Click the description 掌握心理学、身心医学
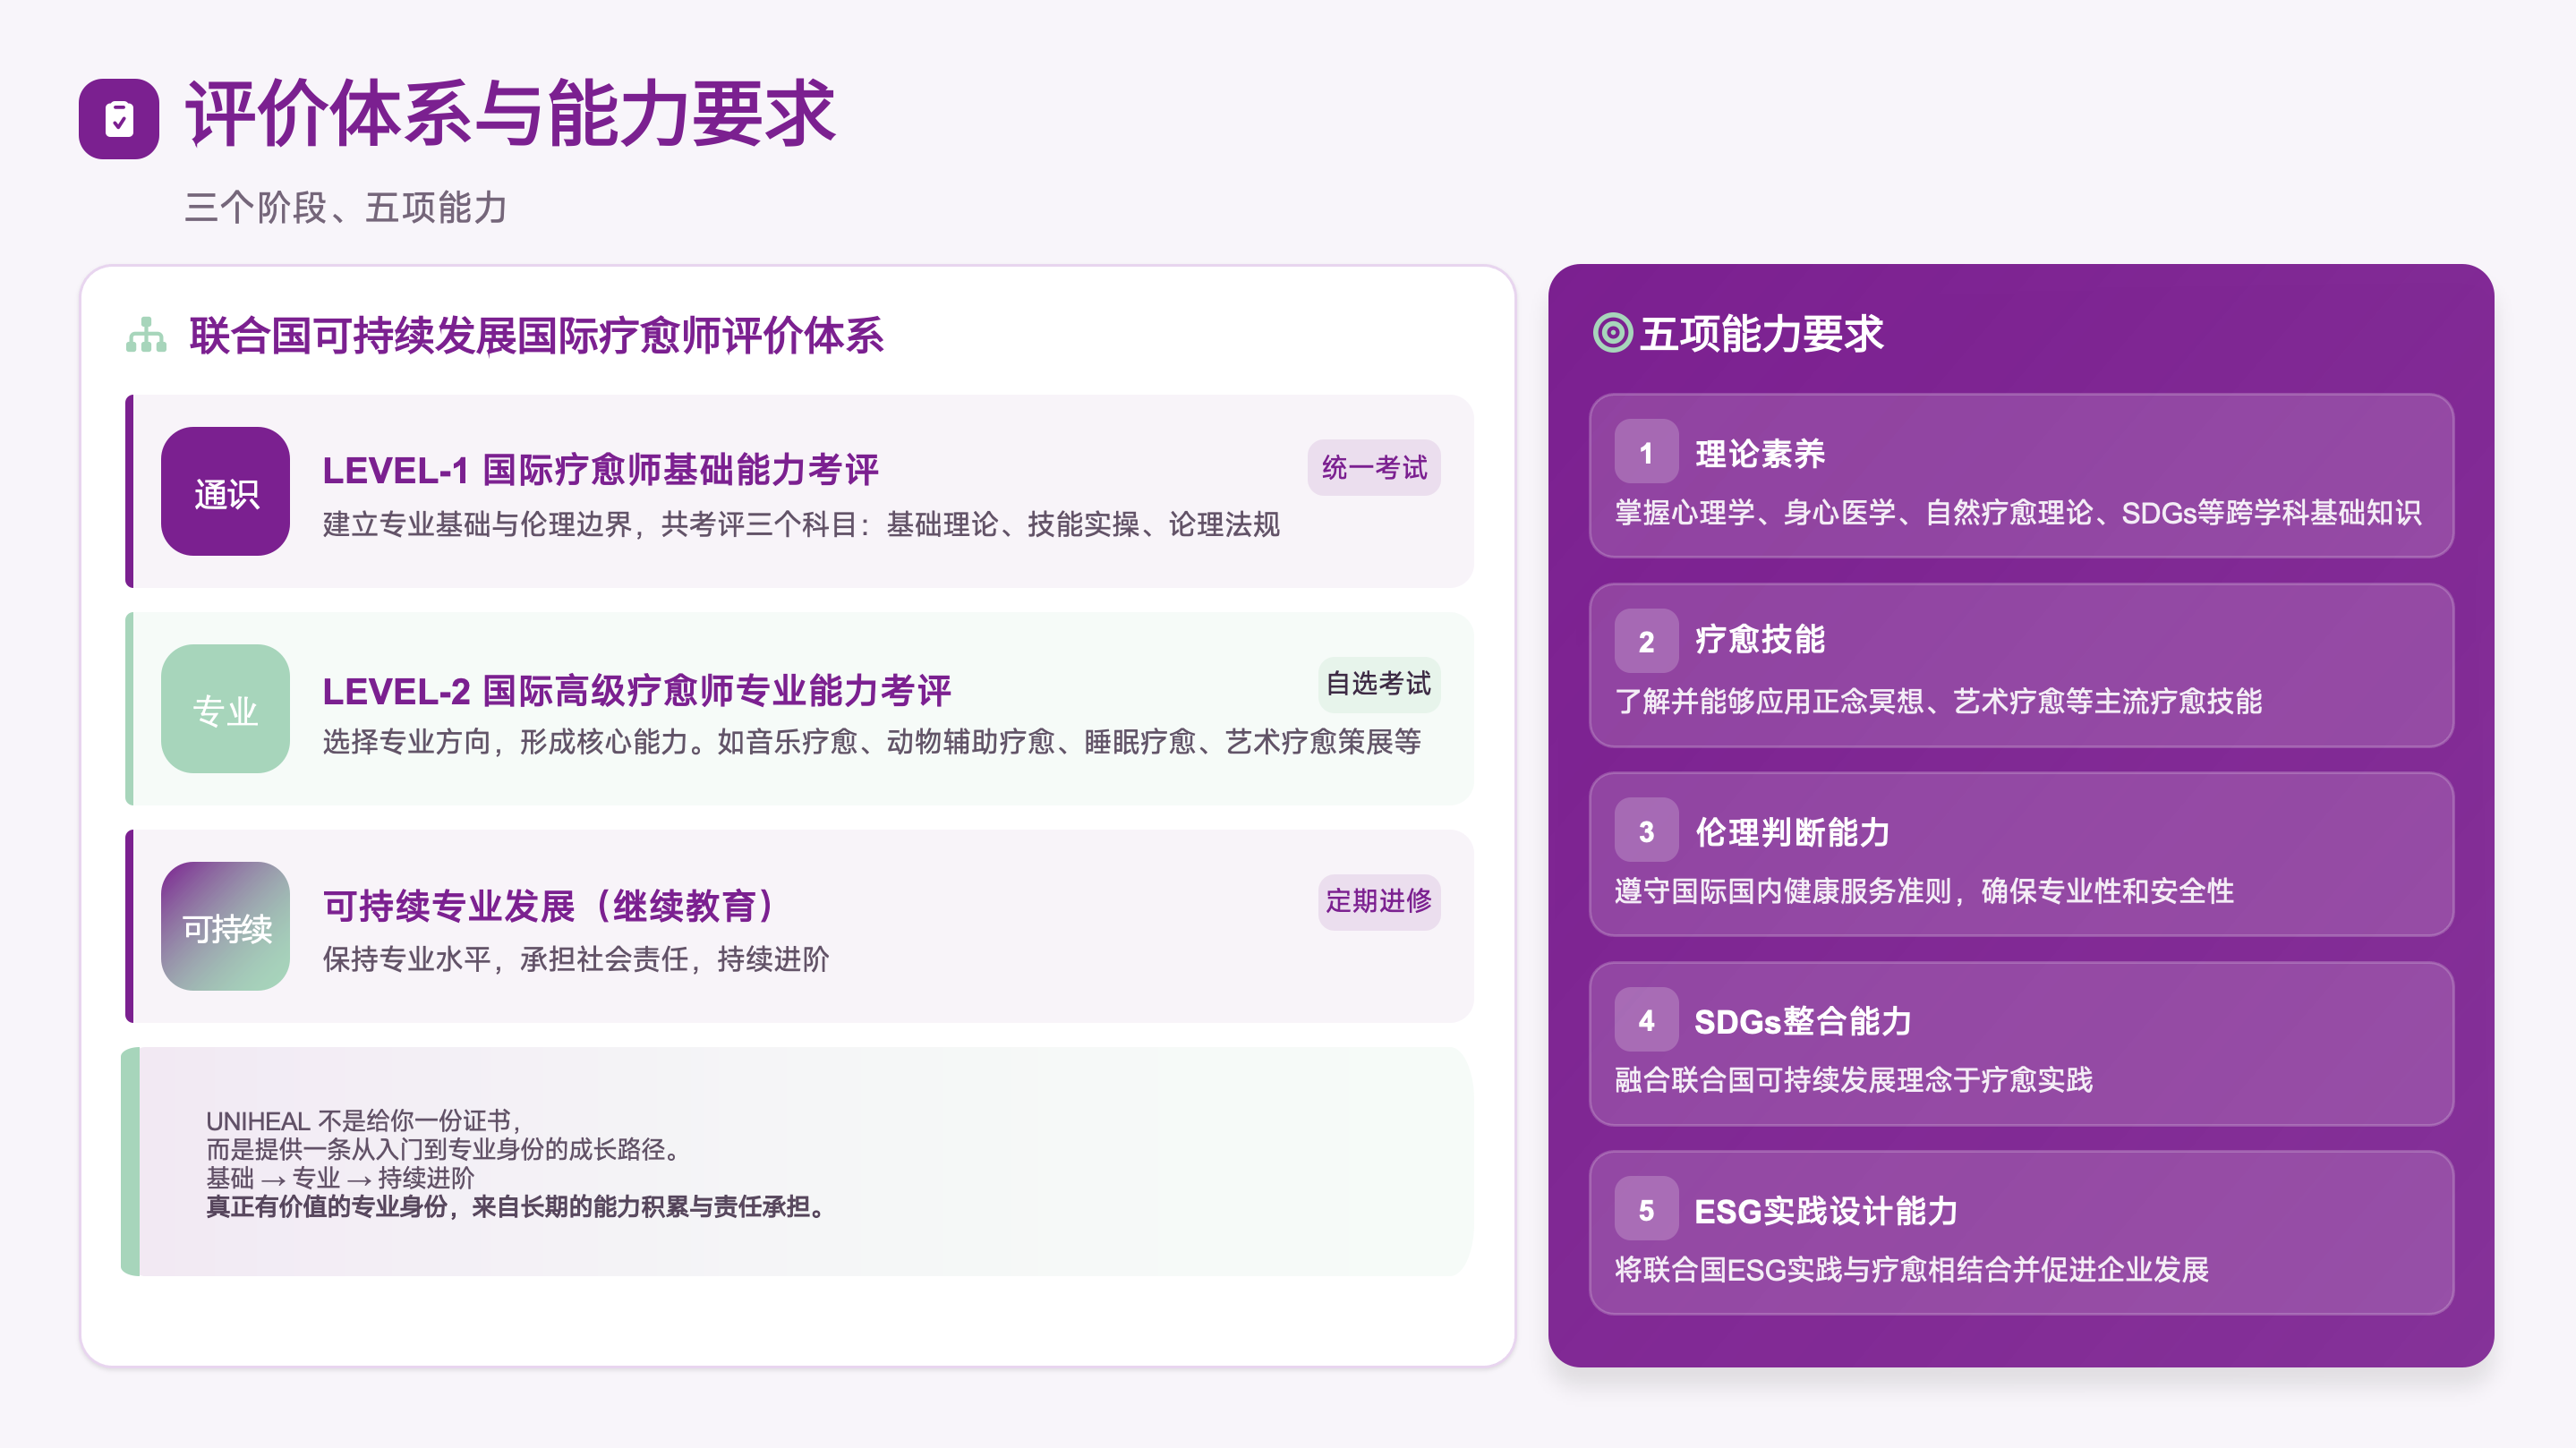This screenshot has height=1448, width=2576. pyautogui.click(x=2017, y=513)
